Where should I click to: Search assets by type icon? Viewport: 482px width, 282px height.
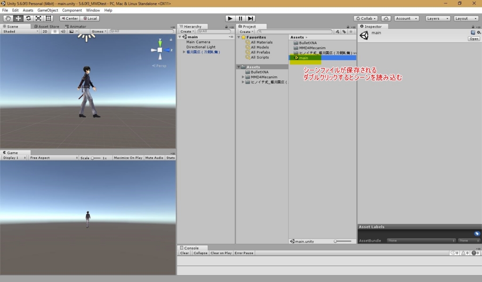tap(337, 32)
